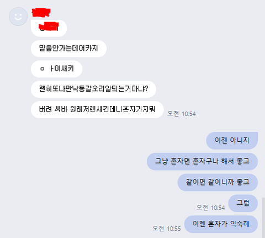265x238 pixels.
Task: Click message starting with '버려 씨바 원래저랜새킨데'
Action: coord(97,109)
